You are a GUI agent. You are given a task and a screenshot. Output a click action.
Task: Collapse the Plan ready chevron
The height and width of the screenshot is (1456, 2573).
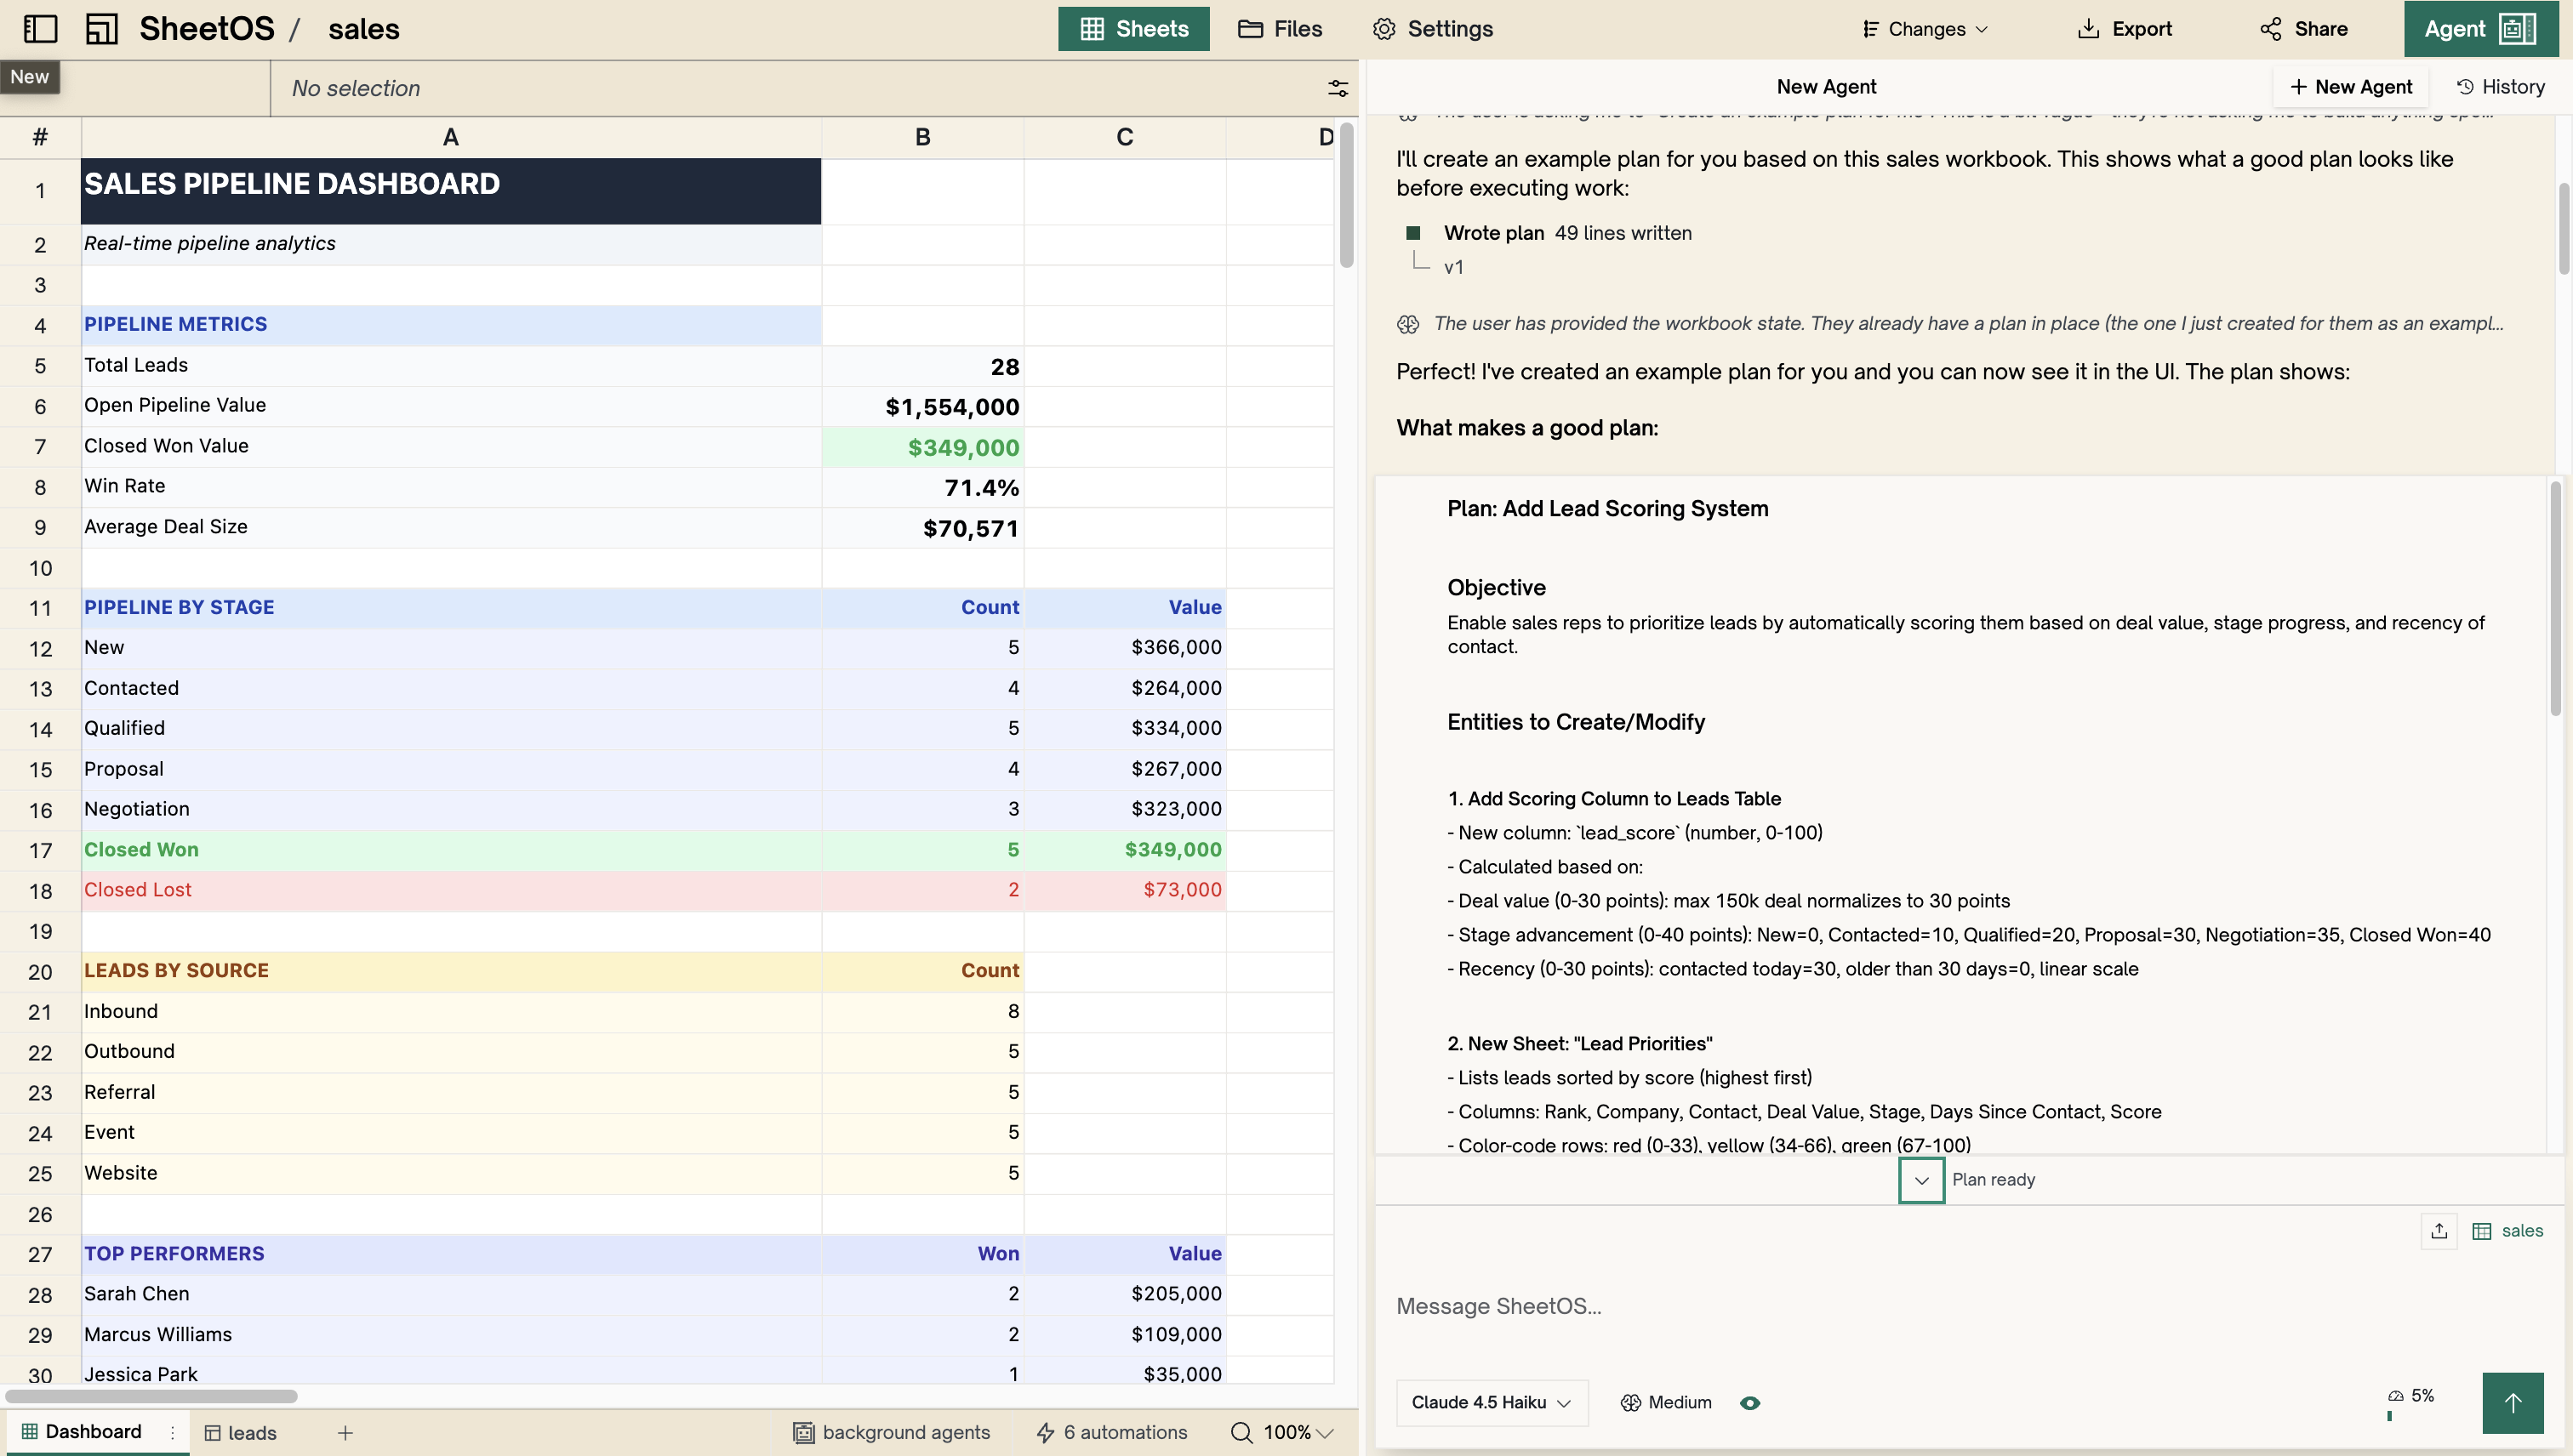(1920, 1180)
